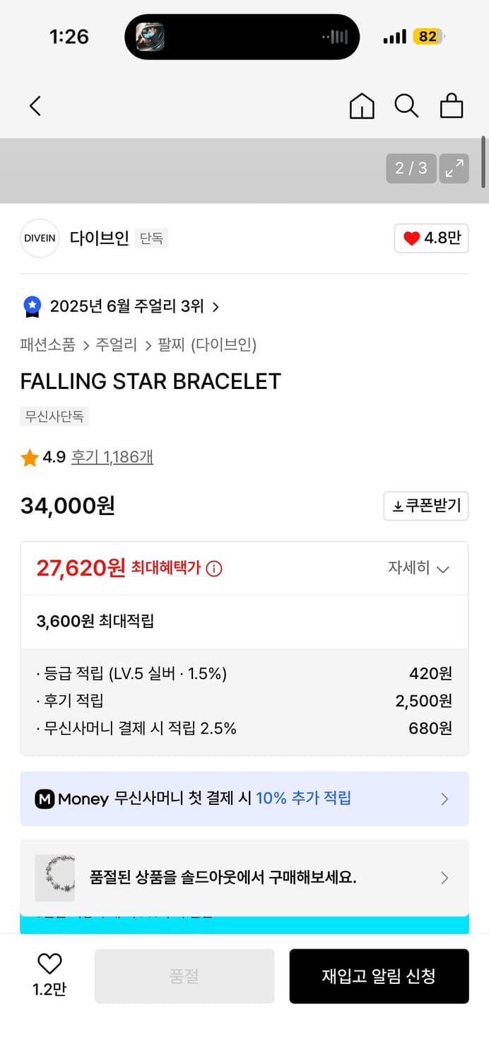The image size is (489, 1061).
Task: Open the home screen icon
Action: pos(361,106)
